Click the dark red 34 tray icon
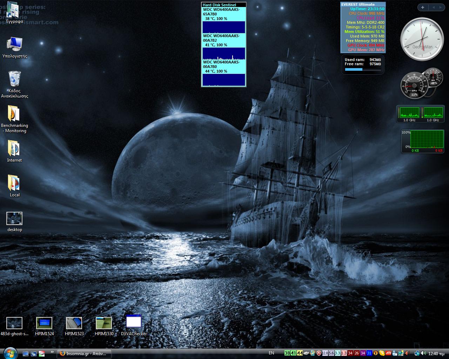449x359 pixels. pos(350,353)
